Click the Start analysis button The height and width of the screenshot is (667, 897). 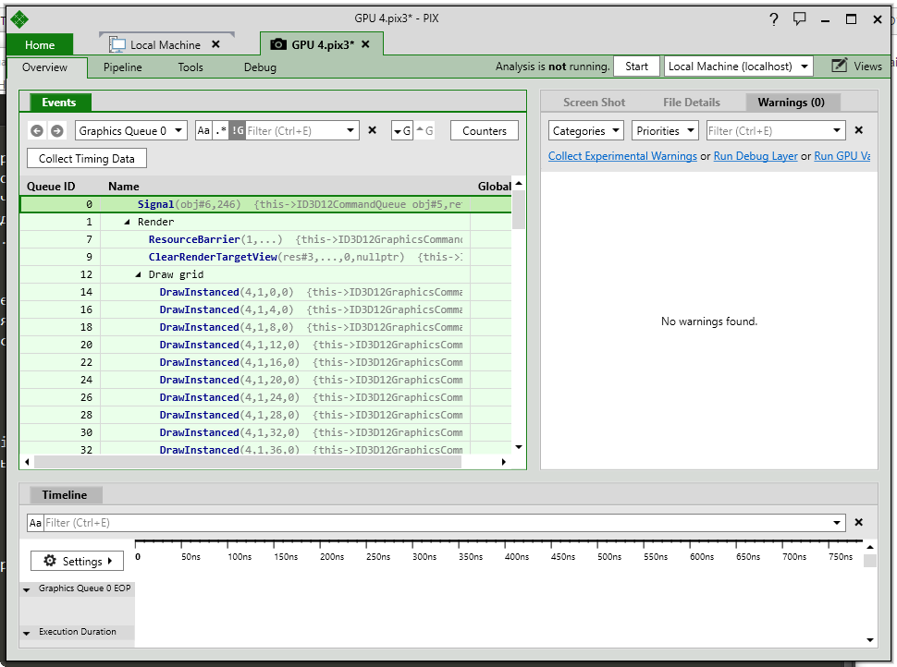tap(637, 67)
